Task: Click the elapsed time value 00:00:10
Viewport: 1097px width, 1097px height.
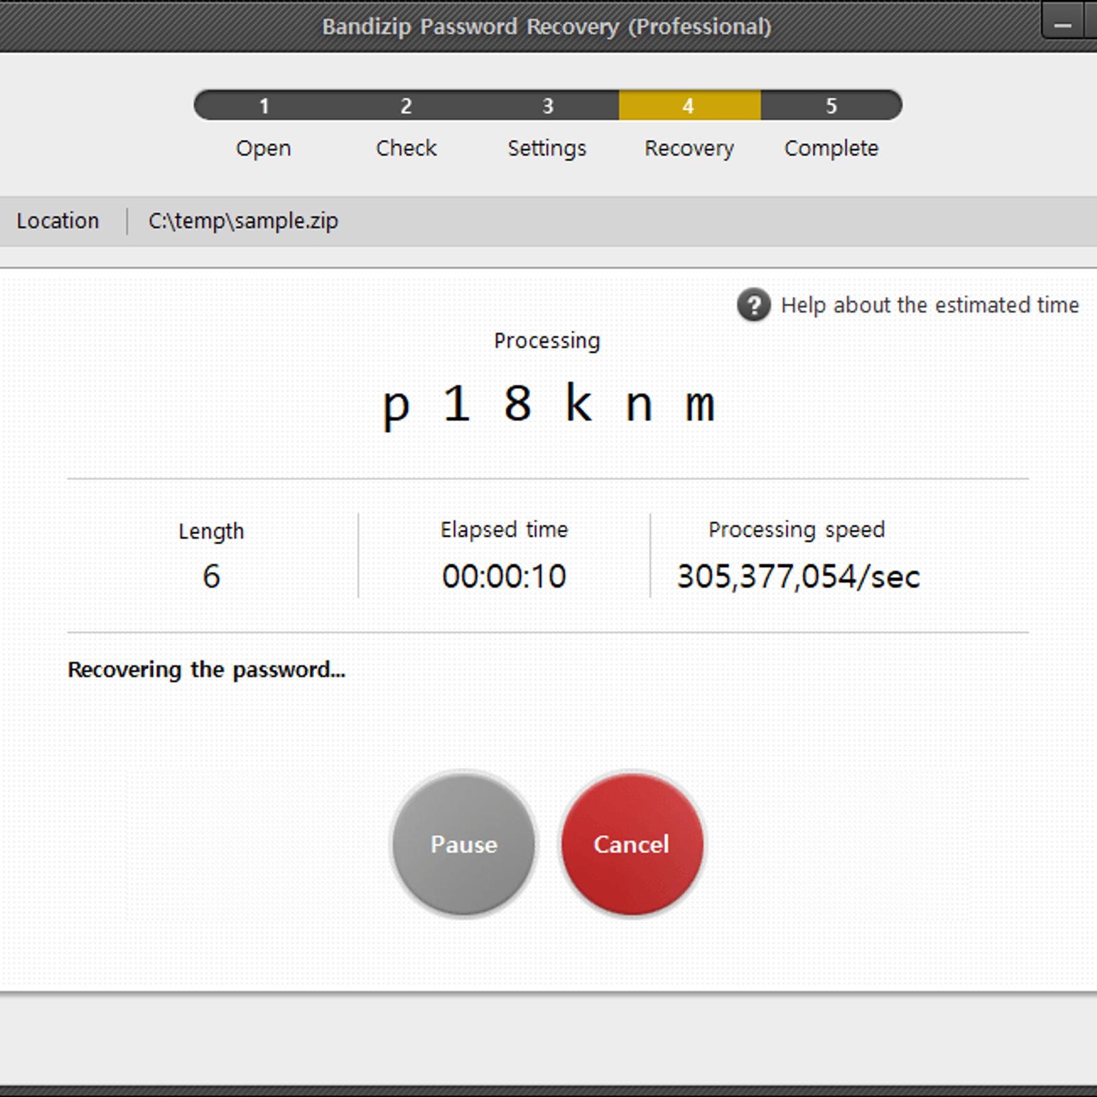Action: click(504, 576)
